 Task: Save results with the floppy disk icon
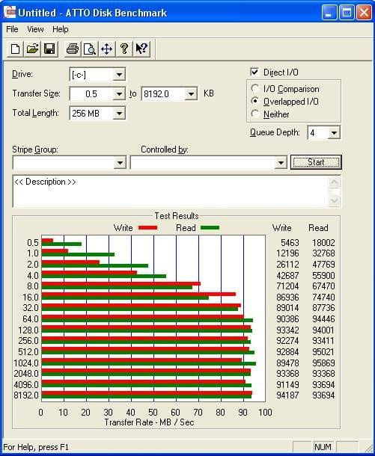(x=49, y=49)
